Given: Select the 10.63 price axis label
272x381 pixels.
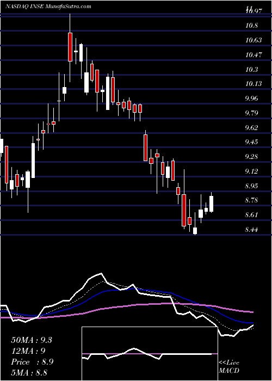Looking at the screenshot, I should point(254,40).
